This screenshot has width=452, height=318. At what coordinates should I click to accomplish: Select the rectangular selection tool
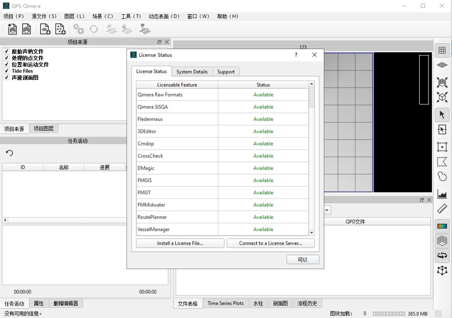pyautogui.click(x=442, y=147)
